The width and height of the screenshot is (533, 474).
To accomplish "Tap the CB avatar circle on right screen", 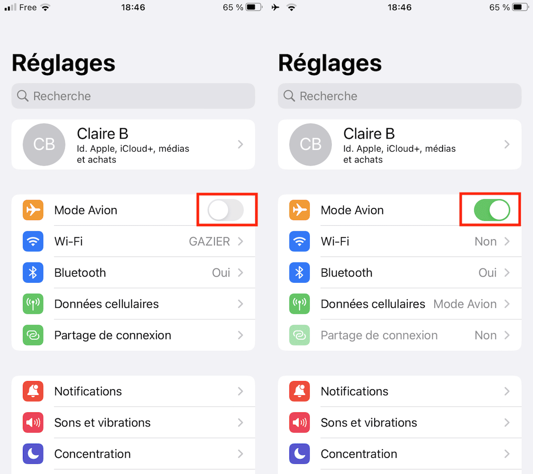I will (311, 144).
